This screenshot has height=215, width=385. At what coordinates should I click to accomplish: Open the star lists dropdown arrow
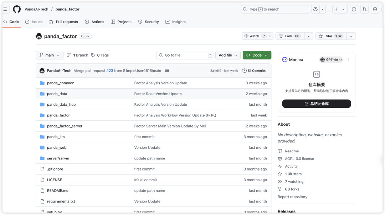pos(351,36)
